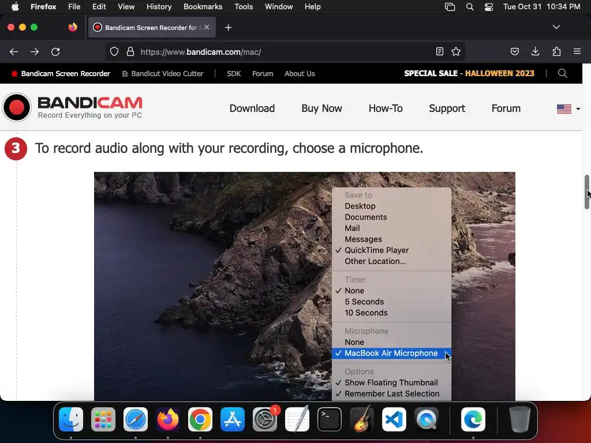Open Launchpad from the Dock
591x443 pixels.
point(103,419)
